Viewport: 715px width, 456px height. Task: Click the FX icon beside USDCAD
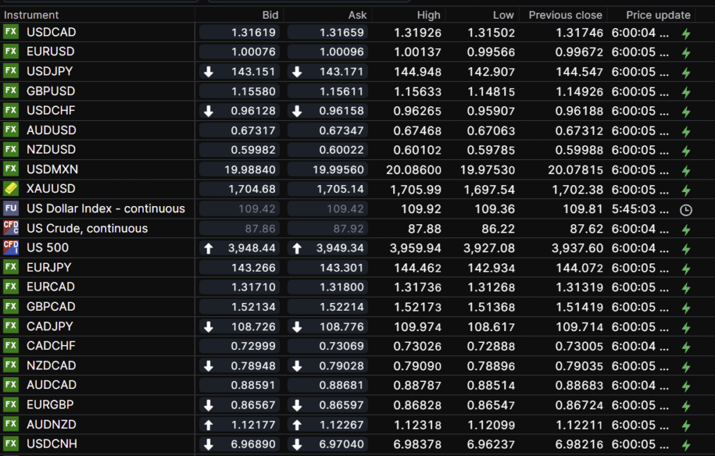10,32
